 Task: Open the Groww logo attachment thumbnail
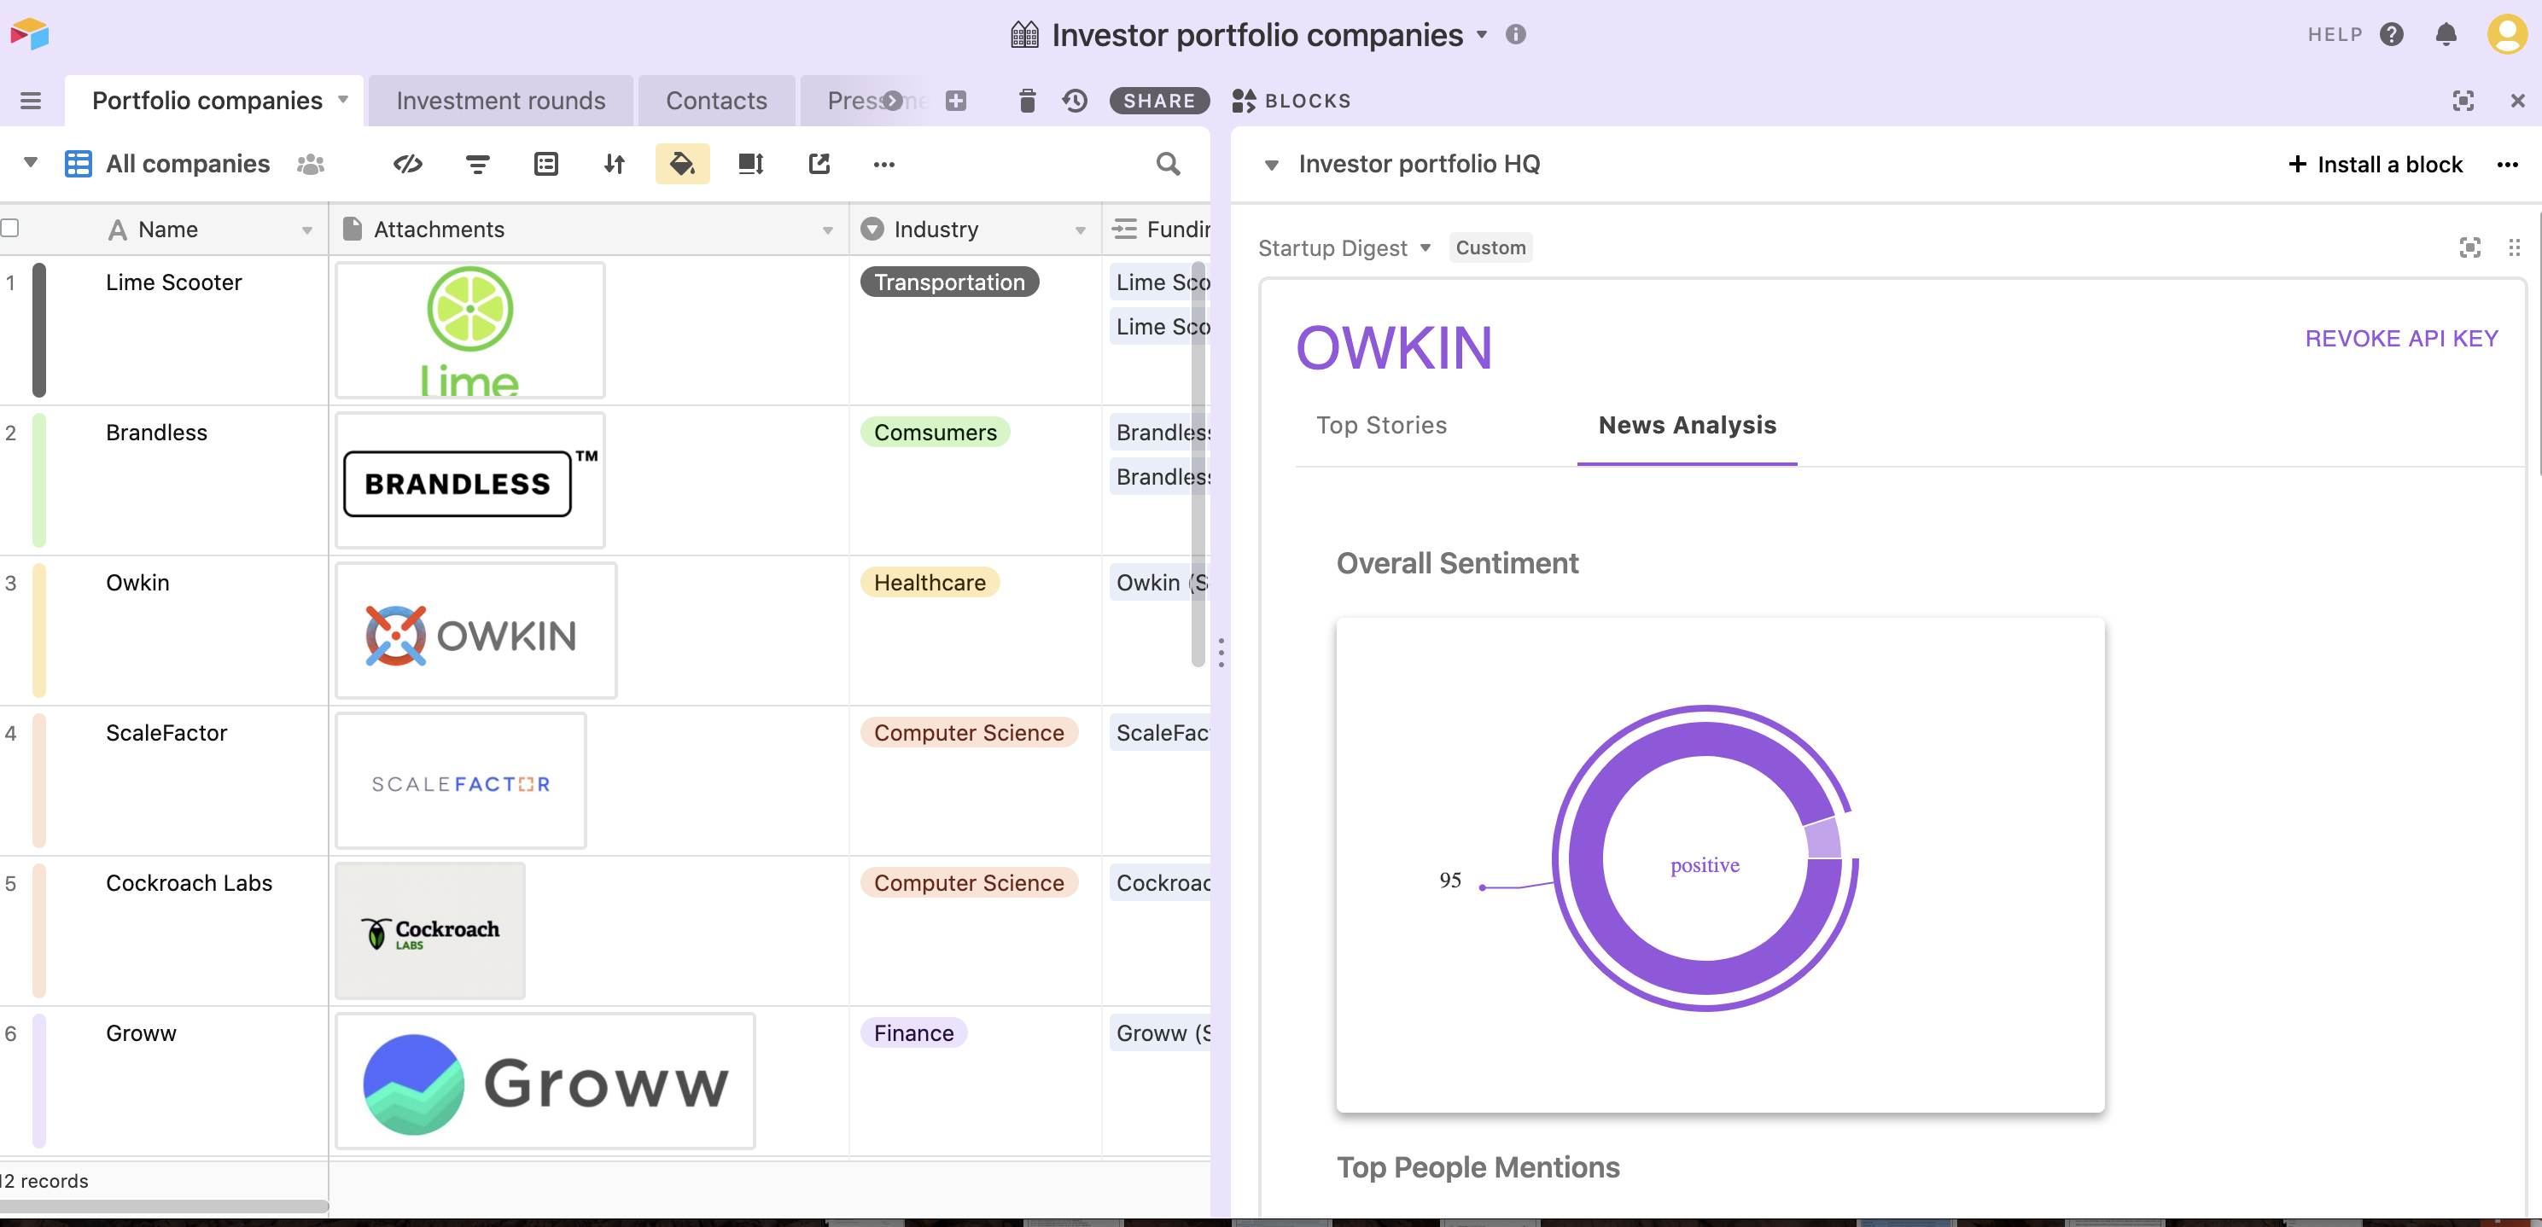[545, 1081]
